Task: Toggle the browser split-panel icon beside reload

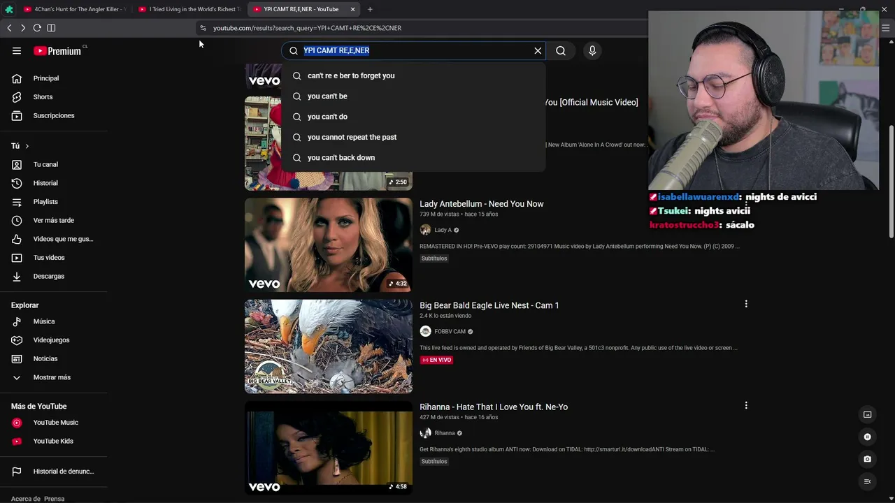Action: (x=51, y=28)
